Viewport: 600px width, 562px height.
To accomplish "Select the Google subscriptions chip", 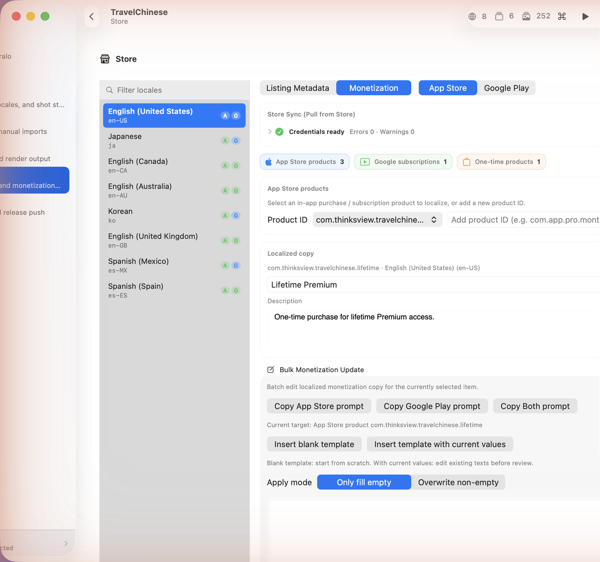I will [403, 162].
